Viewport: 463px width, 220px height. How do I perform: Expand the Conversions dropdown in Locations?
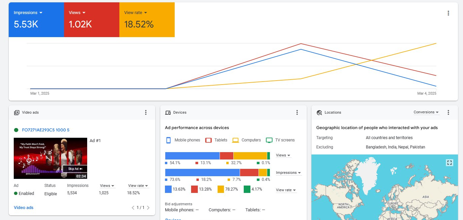(x=426, y=112)
